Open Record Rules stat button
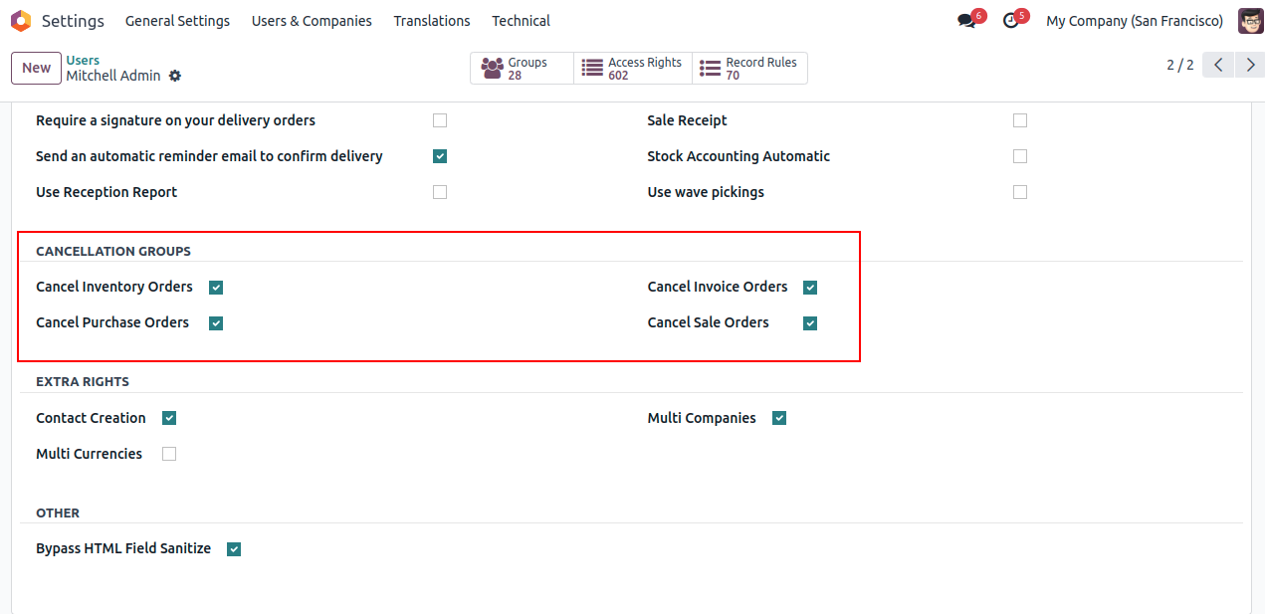The width and height of the screenshot is (1265, 614). (x=749, y=68)
